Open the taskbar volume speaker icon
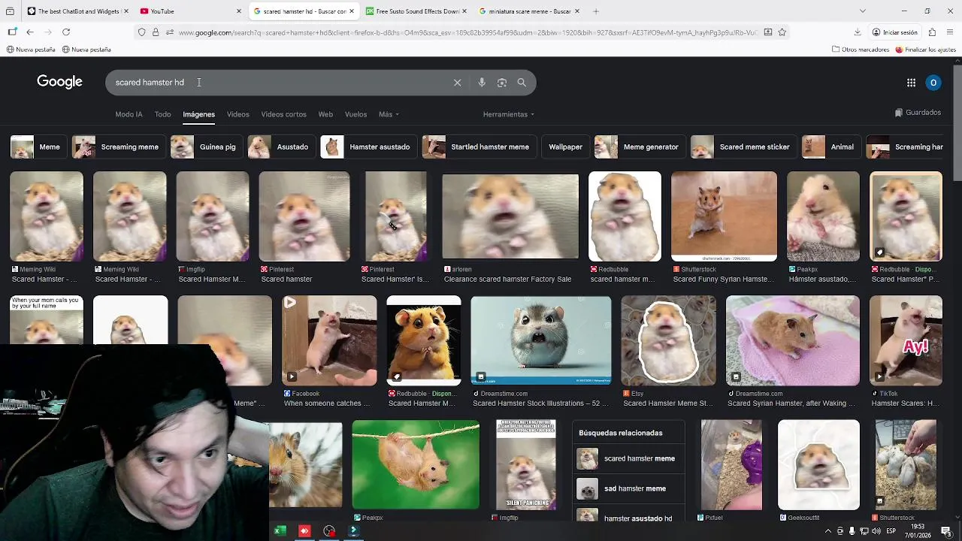The width and height of the screenshot is (962, 541). coord(876,531)
